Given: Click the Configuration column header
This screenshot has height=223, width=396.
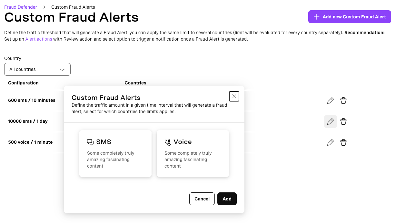Looking at the screenshot, I should (23, 83).
